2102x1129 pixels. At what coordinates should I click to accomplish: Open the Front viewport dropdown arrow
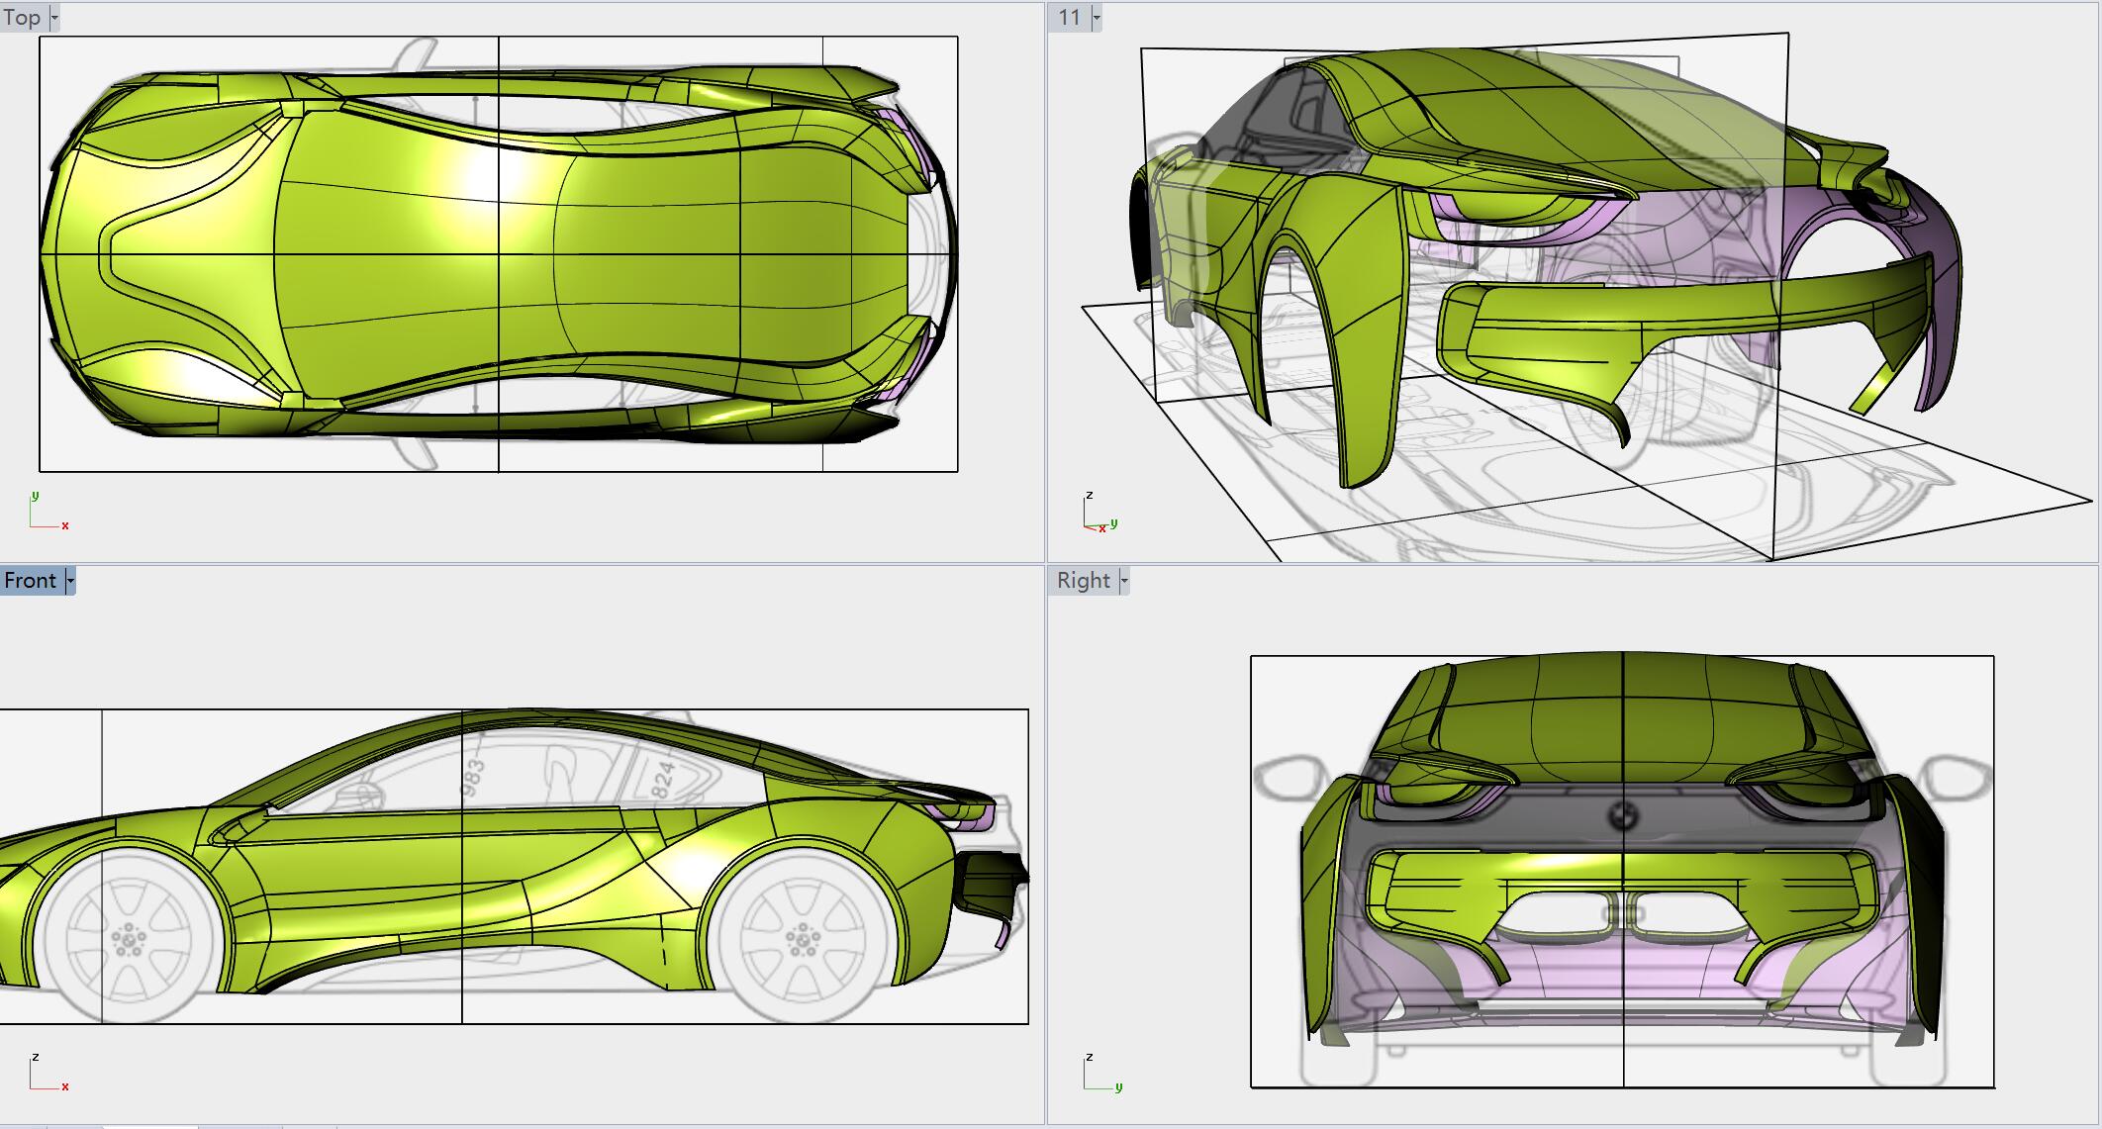69,581
